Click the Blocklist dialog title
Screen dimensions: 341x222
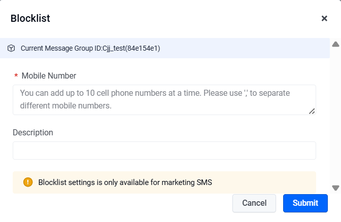click(30, 18)
